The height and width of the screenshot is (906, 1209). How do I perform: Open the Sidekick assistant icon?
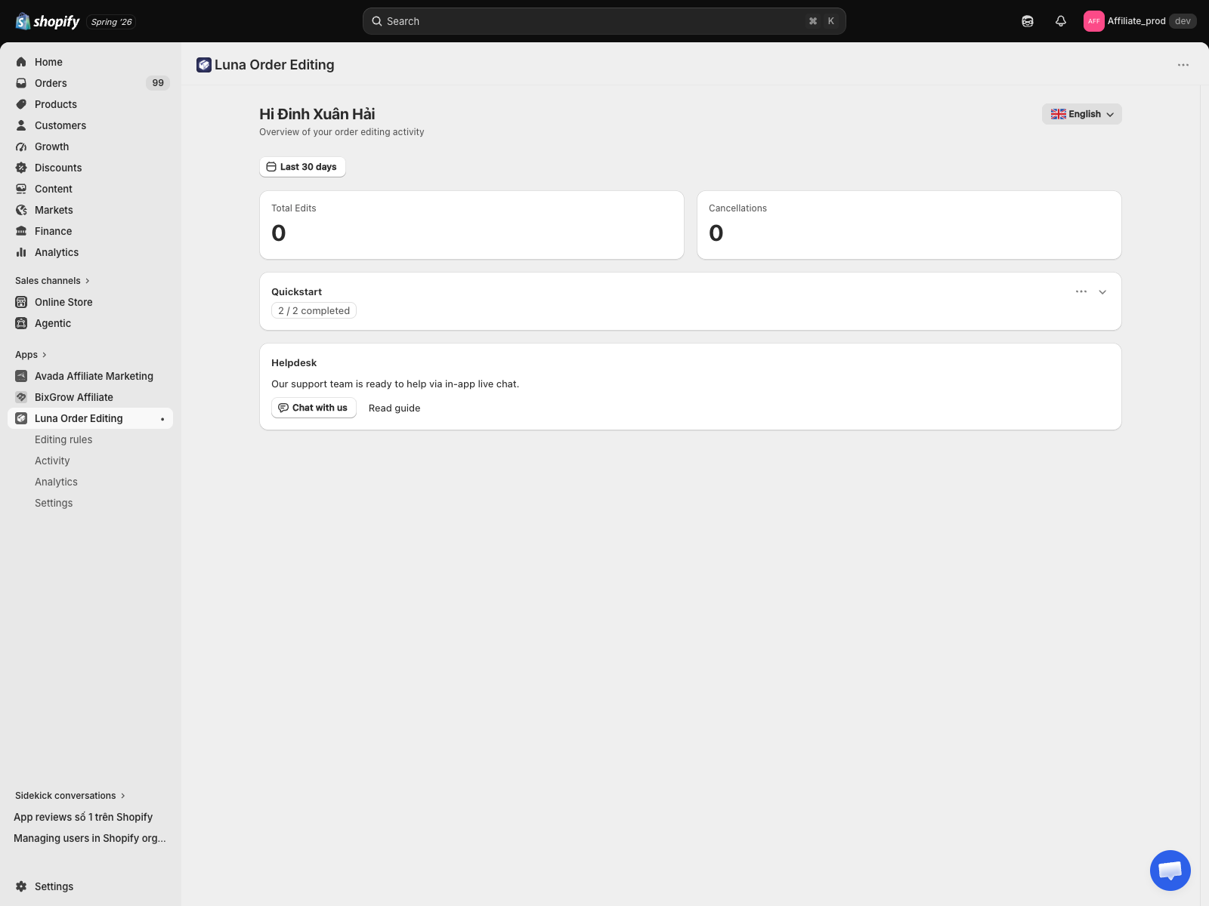(1028, 21)
